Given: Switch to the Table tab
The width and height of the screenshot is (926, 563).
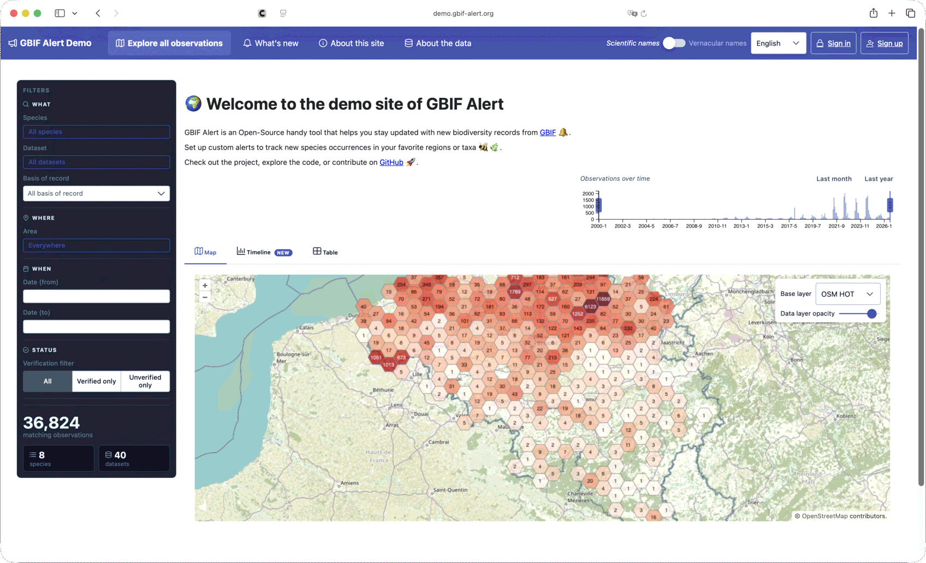Looking at the screenshot, I should point(325,252).
